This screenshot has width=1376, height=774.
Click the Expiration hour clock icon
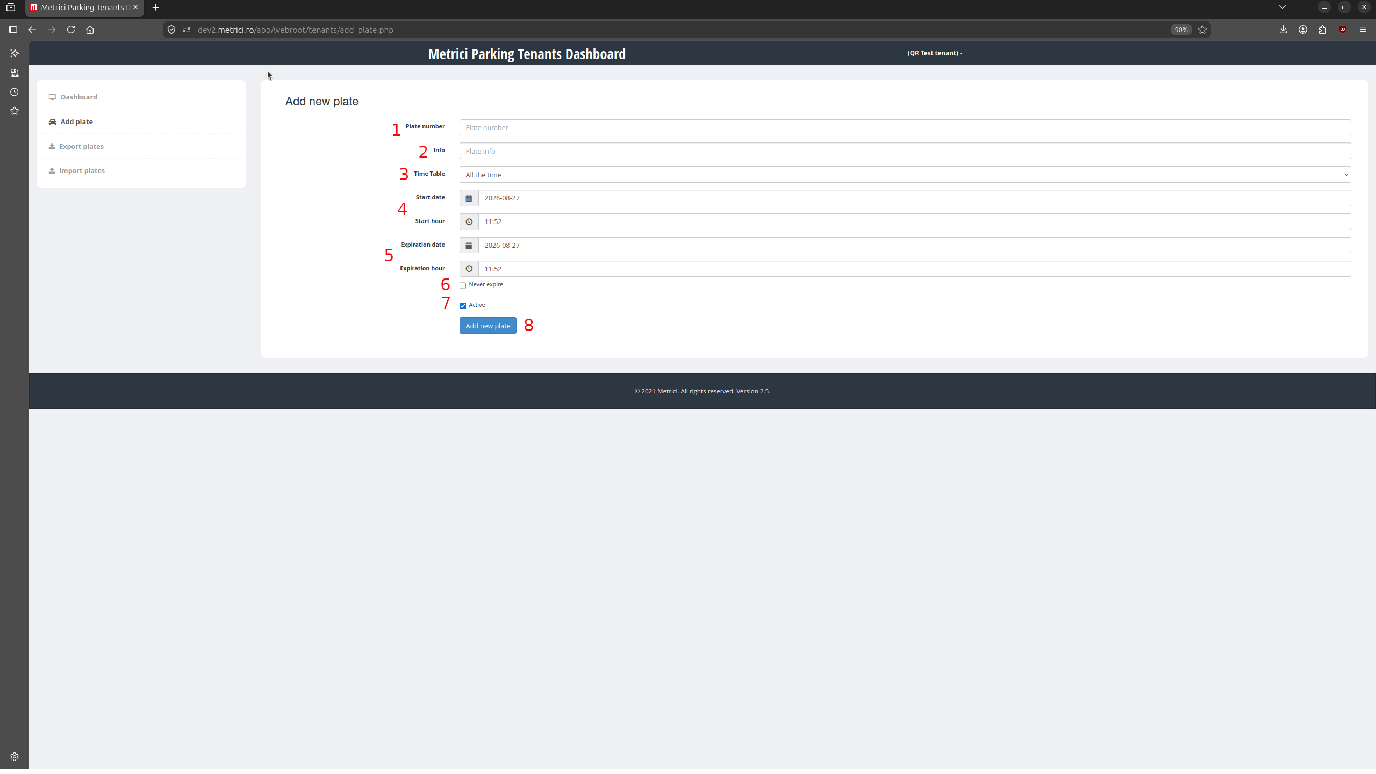pos(469,269)
